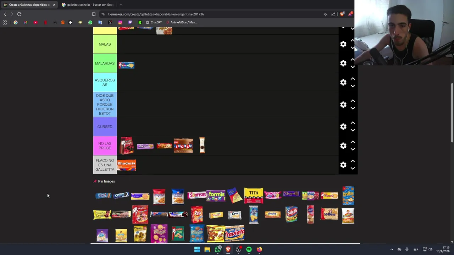Move MALAS tier up with arrow
Screen dimensions: 454x255
(x=353, y=41)
